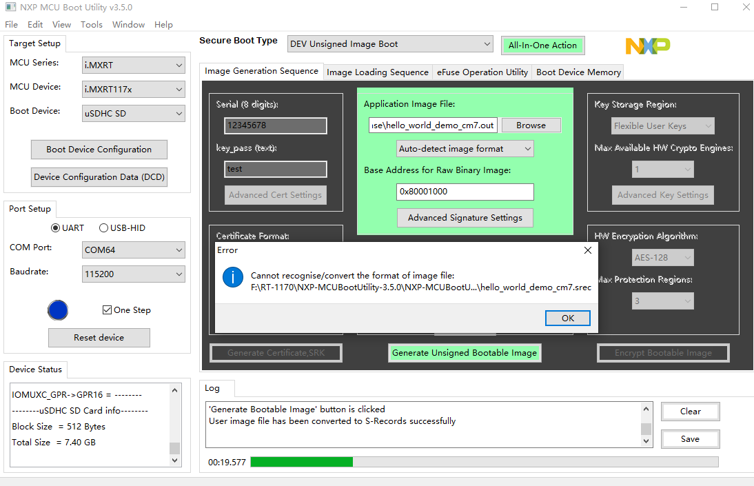
Task: Open the File menu
Action: click(11, 25)
